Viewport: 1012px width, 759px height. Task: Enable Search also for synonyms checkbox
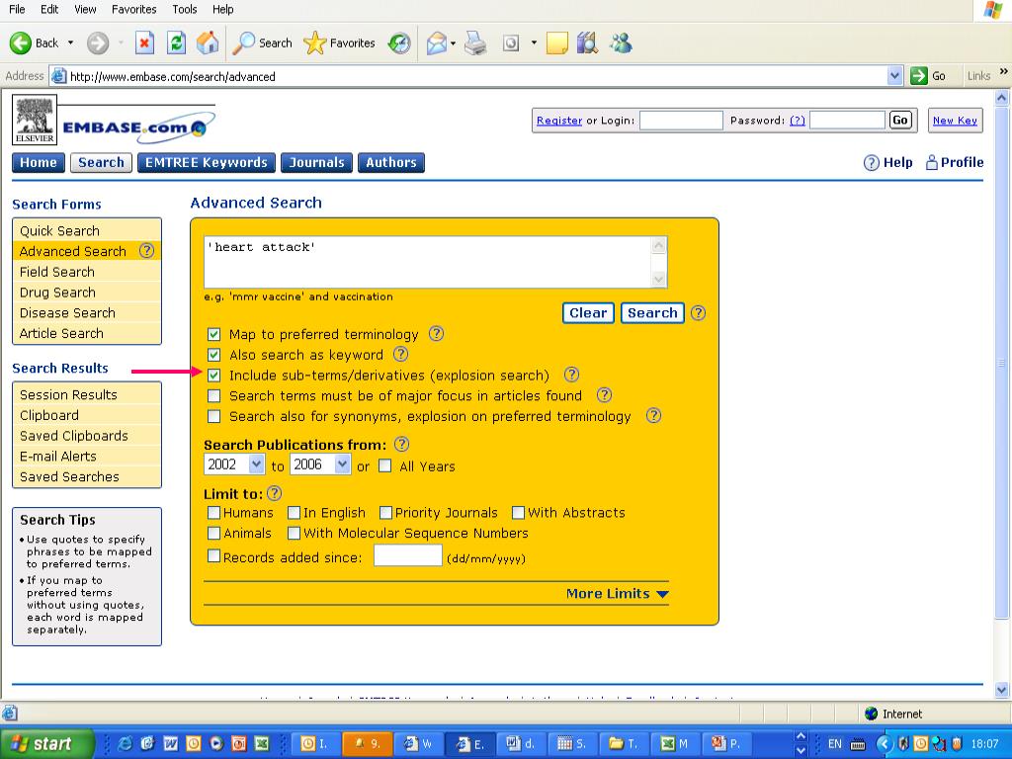coord(213,416)
